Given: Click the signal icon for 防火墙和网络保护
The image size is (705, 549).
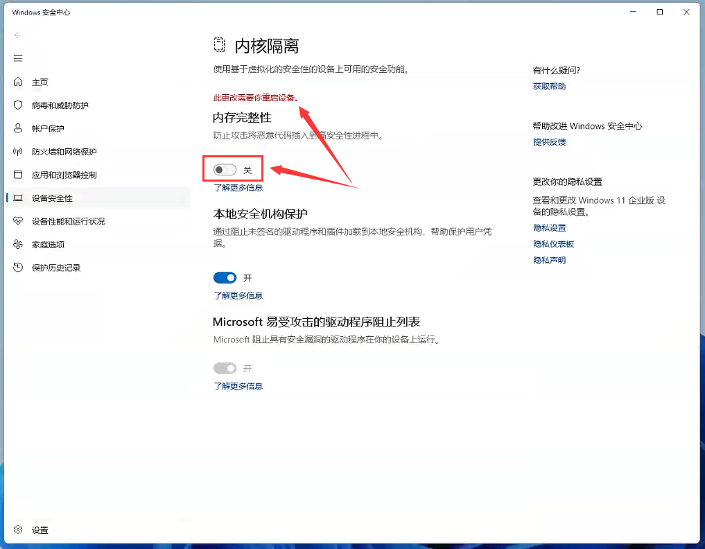Looking at the screenshot, I should (x=18, y=152).
